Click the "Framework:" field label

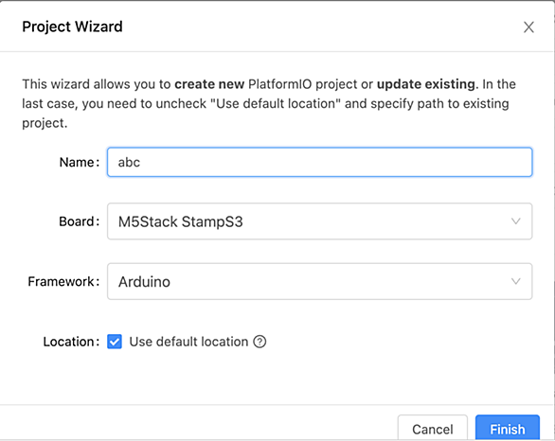(x=63, y=281)
